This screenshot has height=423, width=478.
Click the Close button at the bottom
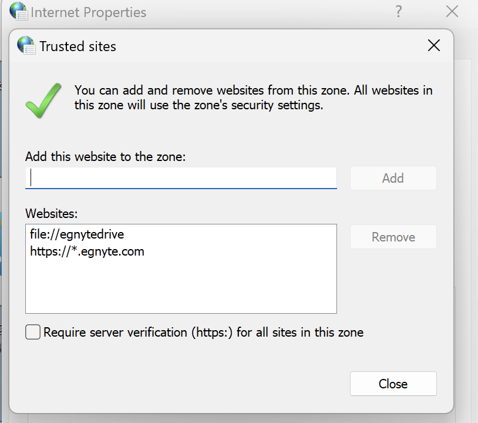tap(393, 384)
